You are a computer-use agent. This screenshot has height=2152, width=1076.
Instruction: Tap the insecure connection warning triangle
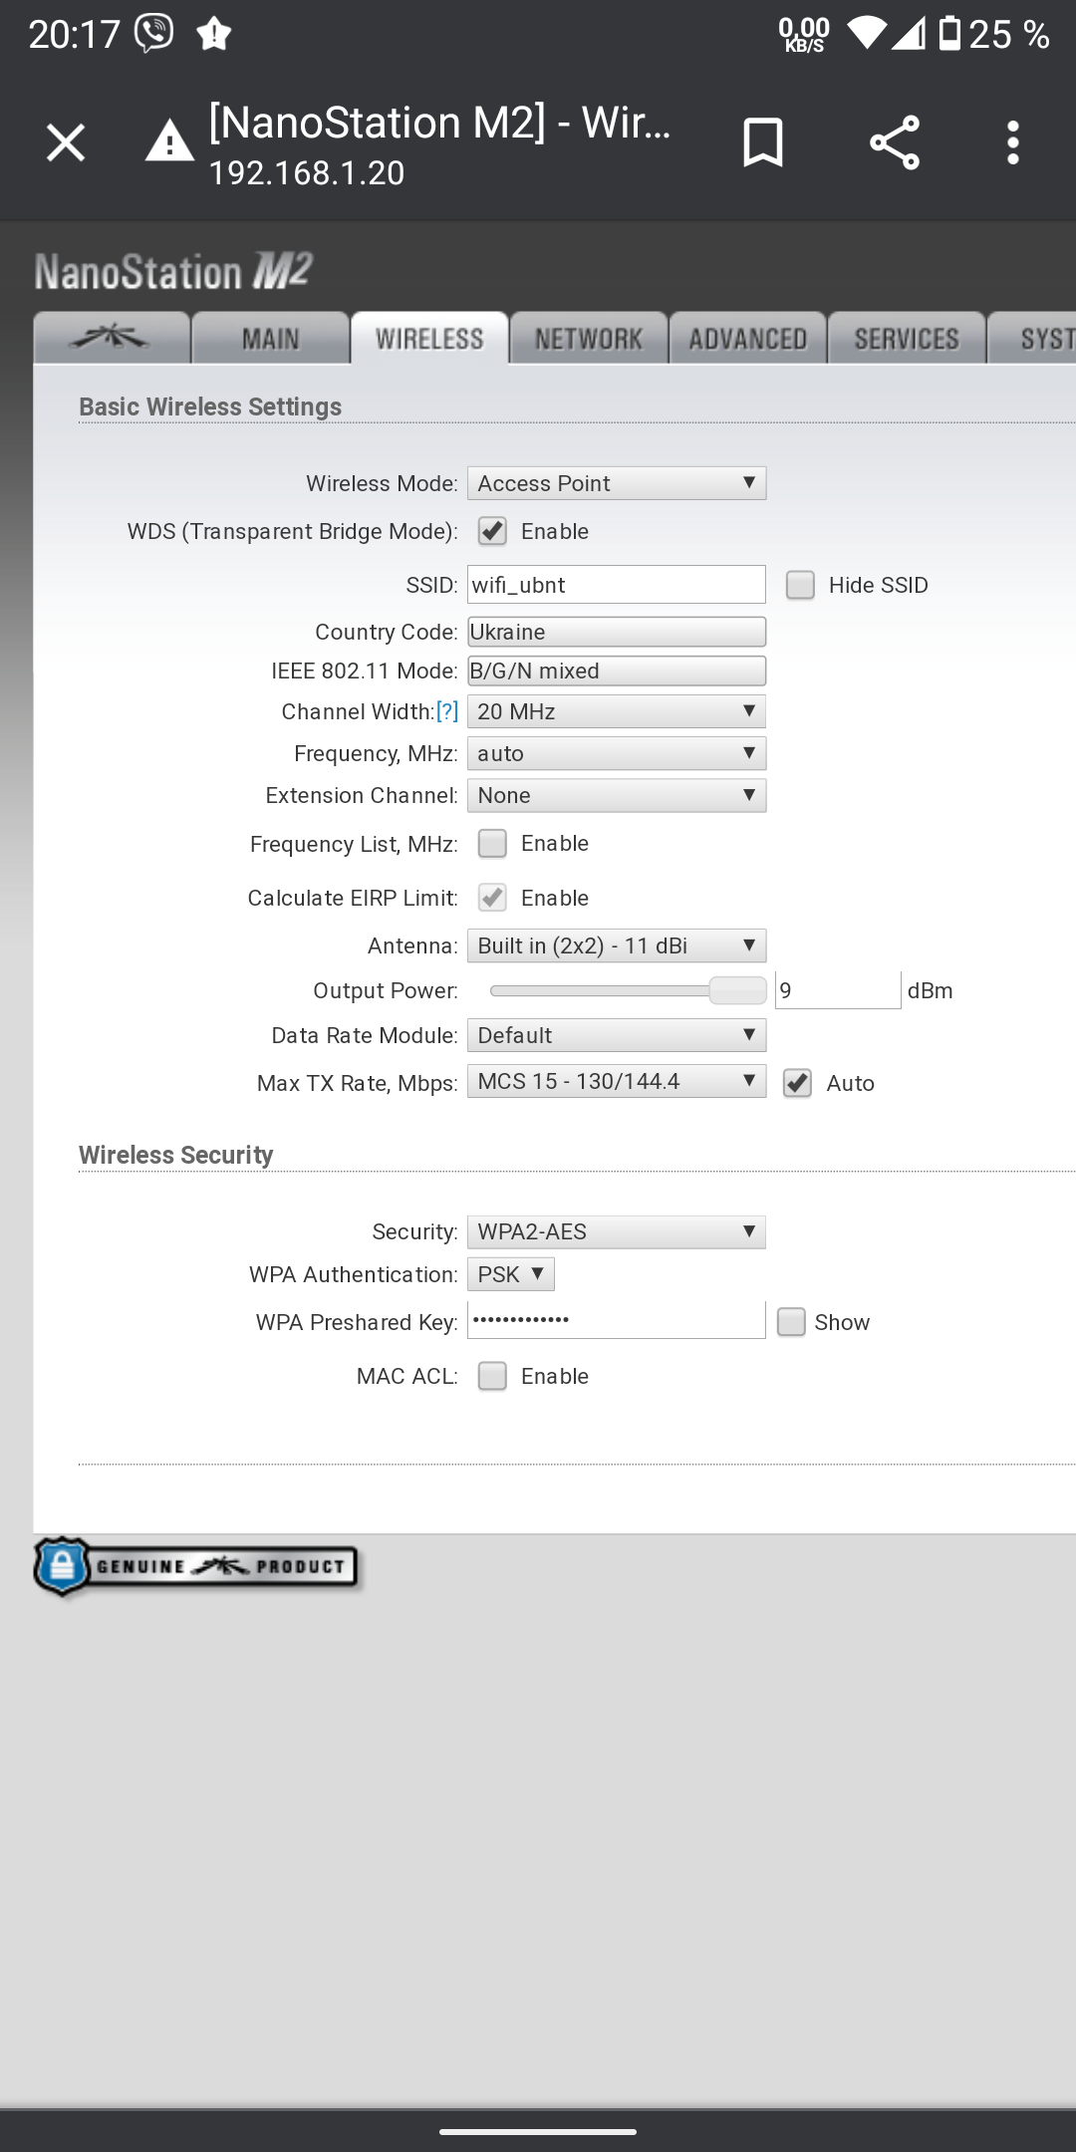[169, 140]
